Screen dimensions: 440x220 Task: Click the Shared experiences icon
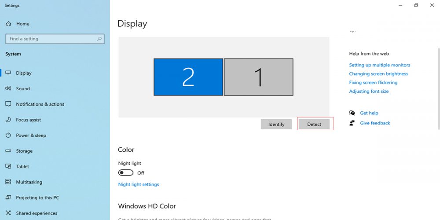tap(8, 213)
